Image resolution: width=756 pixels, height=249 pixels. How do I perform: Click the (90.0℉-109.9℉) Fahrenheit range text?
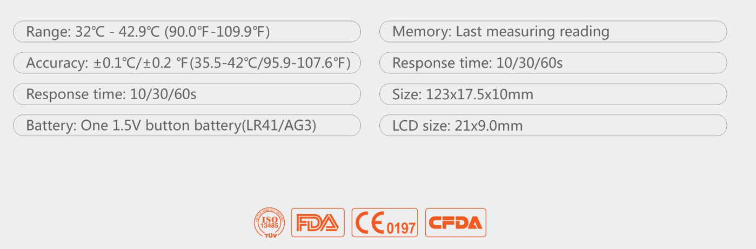pos(217,32)
